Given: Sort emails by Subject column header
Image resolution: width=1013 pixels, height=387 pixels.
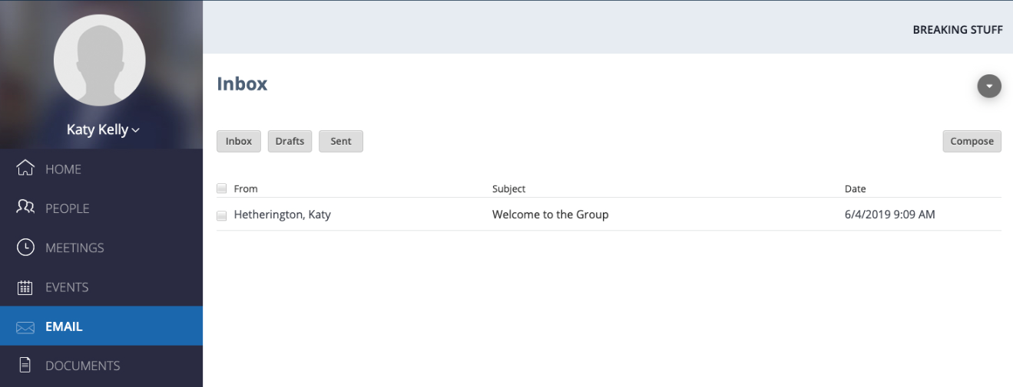Looking at the screenshot, I should [x=508, y=189].
